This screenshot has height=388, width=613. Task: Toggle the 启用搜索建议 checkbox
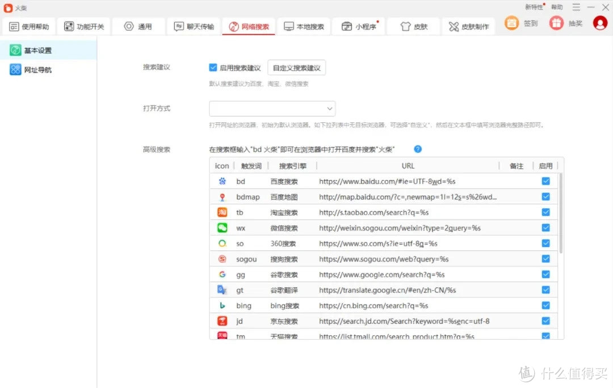[x=213, y=67]
